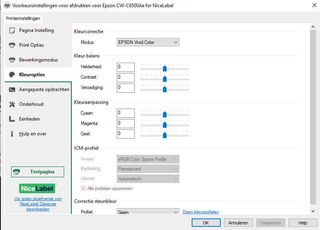Click the Onderhoud tools icon
320x230 pixels.
[12, 104]
